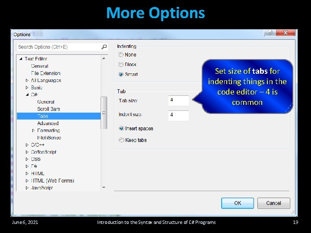Expand the CSS tree node

click(x=27, y=159)
